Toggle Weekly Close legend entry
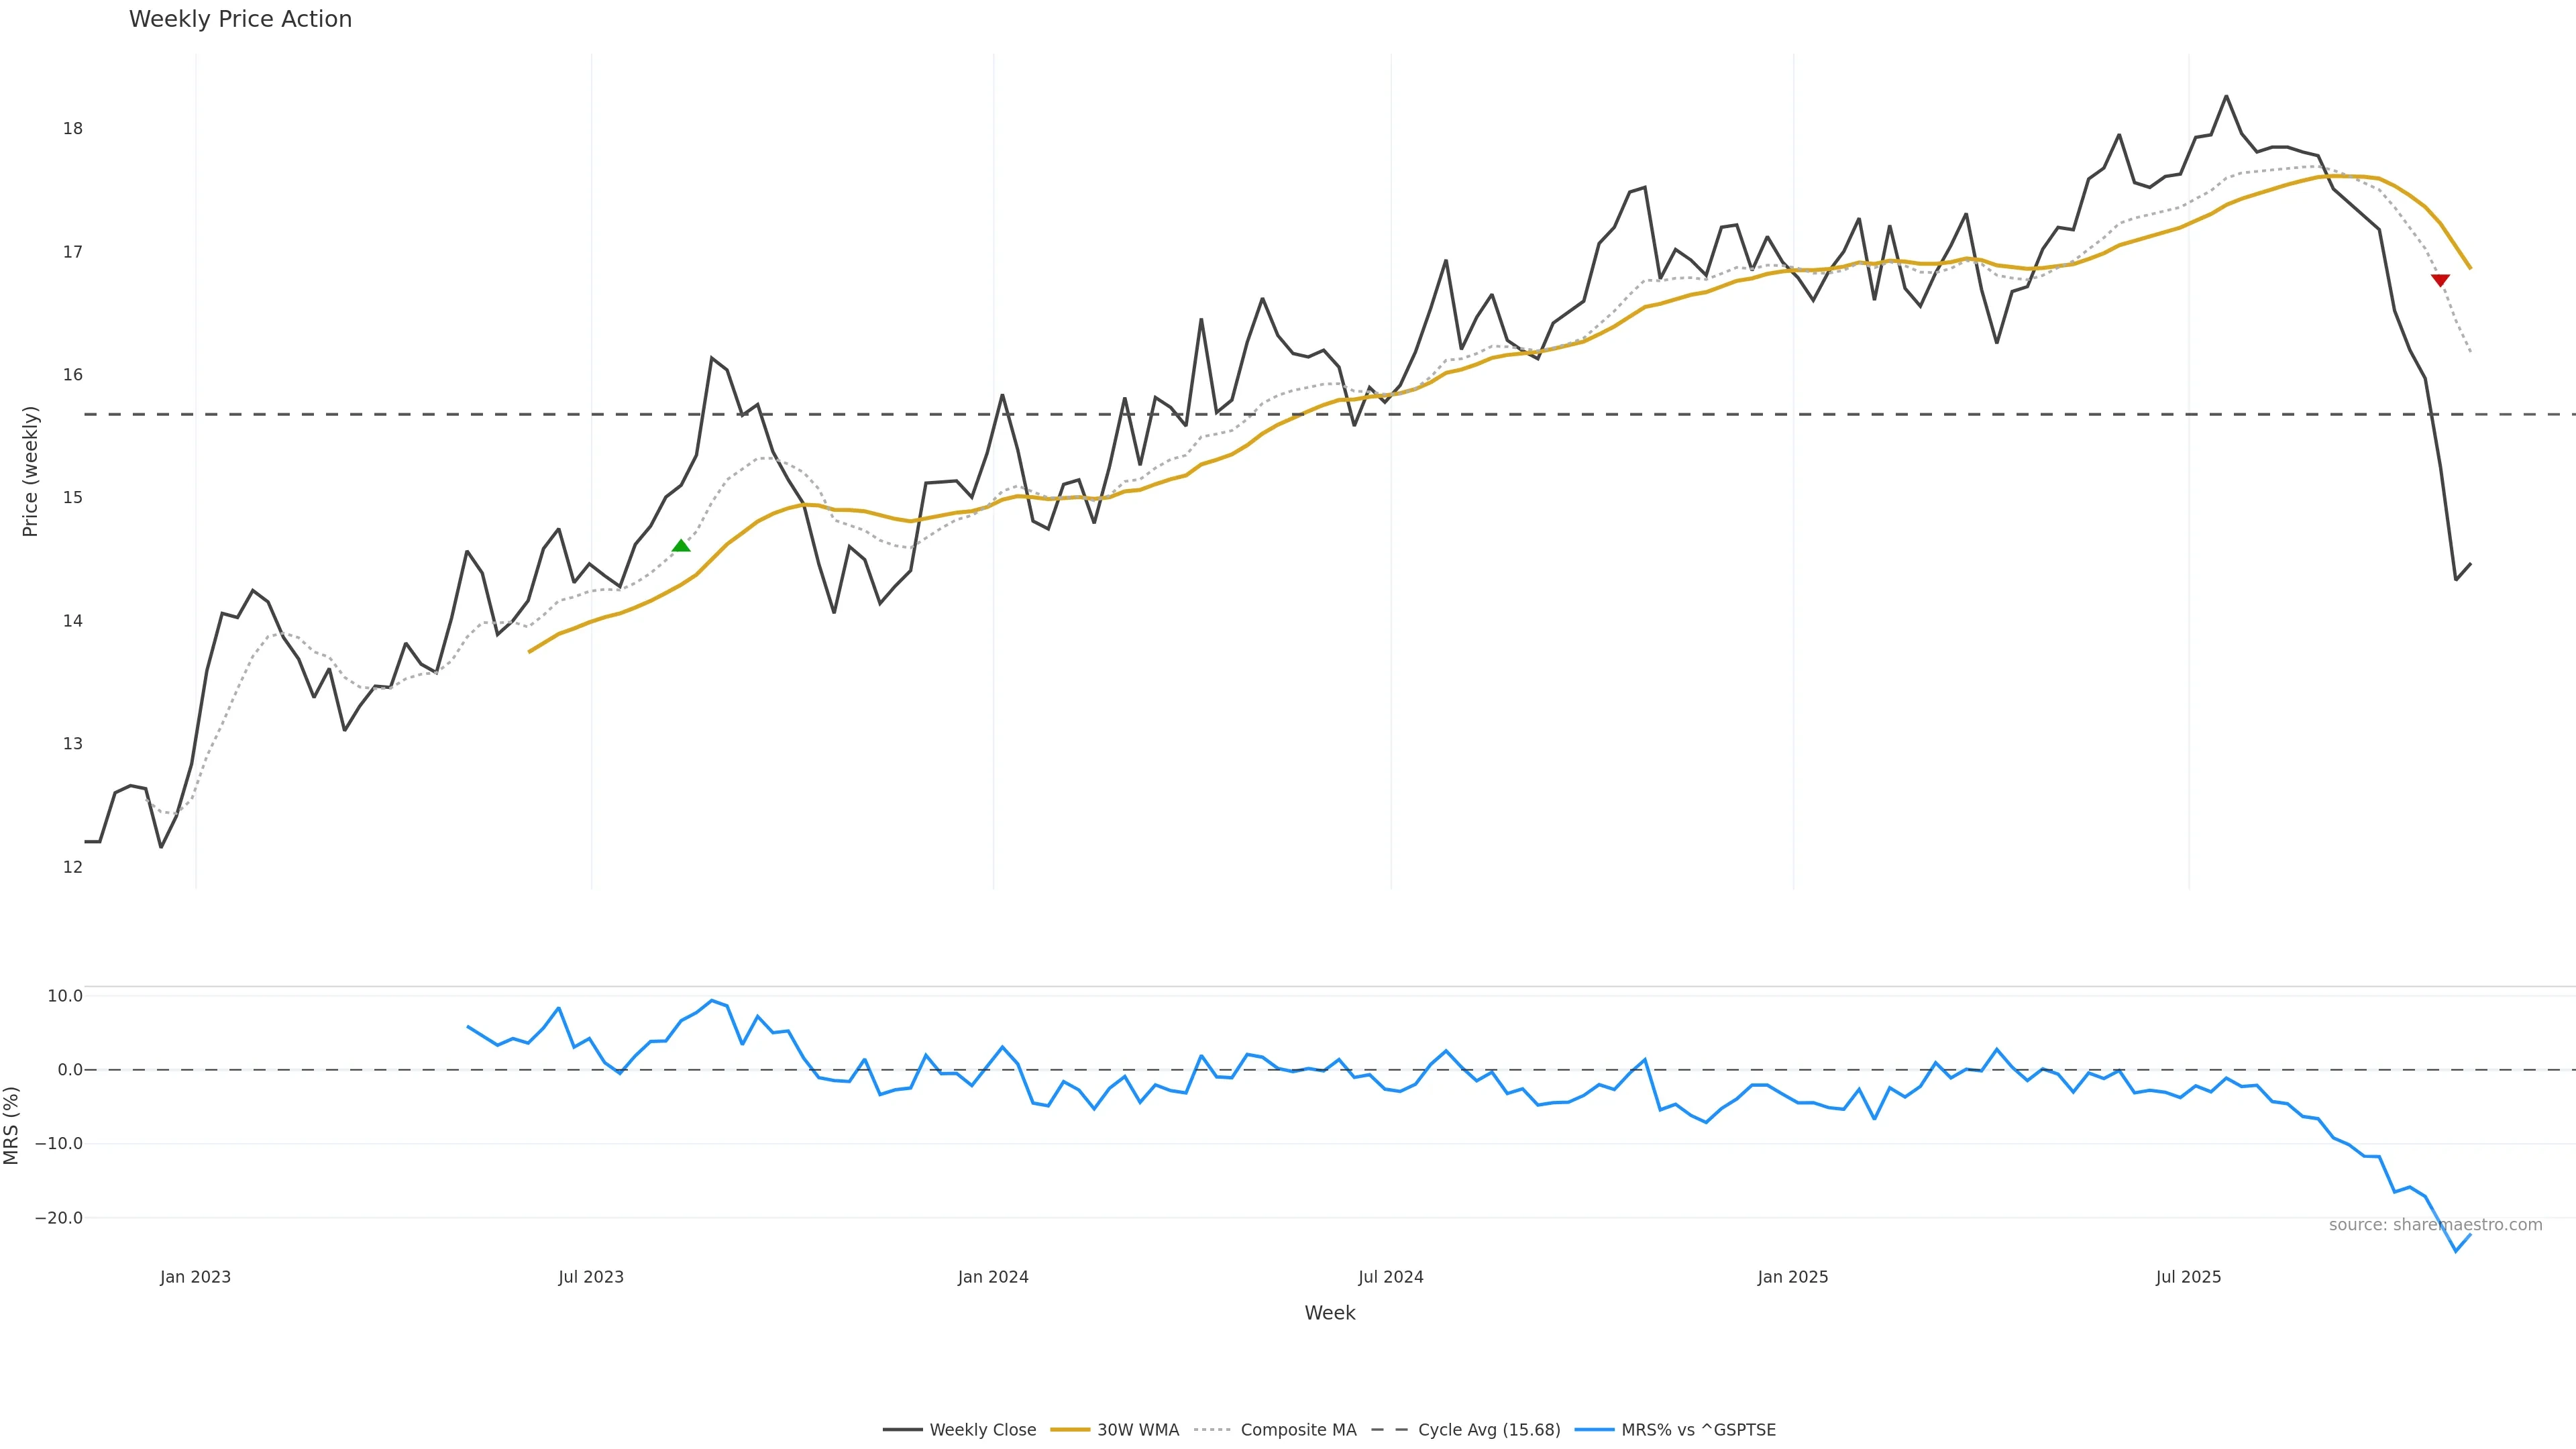 click(982, 1430)
